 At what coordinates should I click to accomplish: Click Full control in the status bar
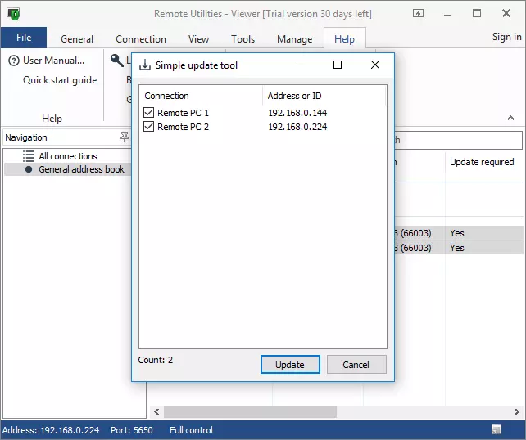[x=191, y=430]
